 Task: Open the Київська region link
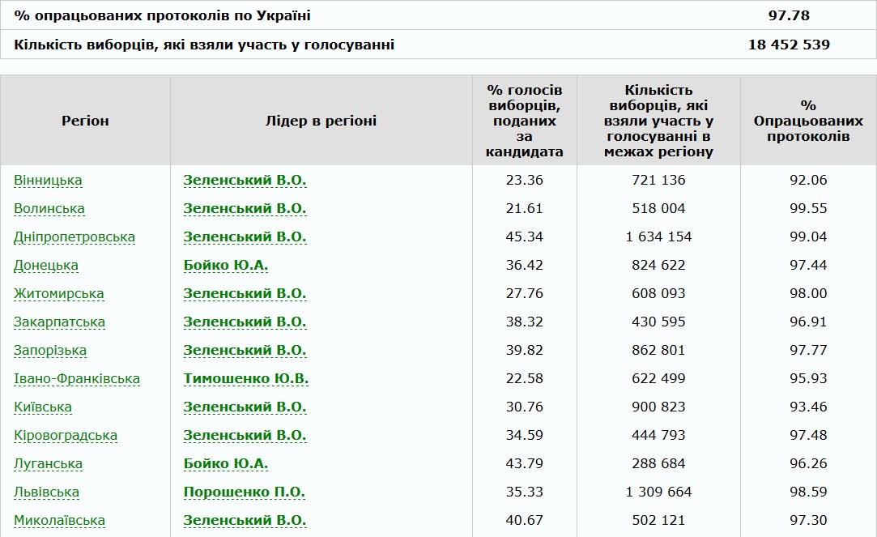pos(43,407)
